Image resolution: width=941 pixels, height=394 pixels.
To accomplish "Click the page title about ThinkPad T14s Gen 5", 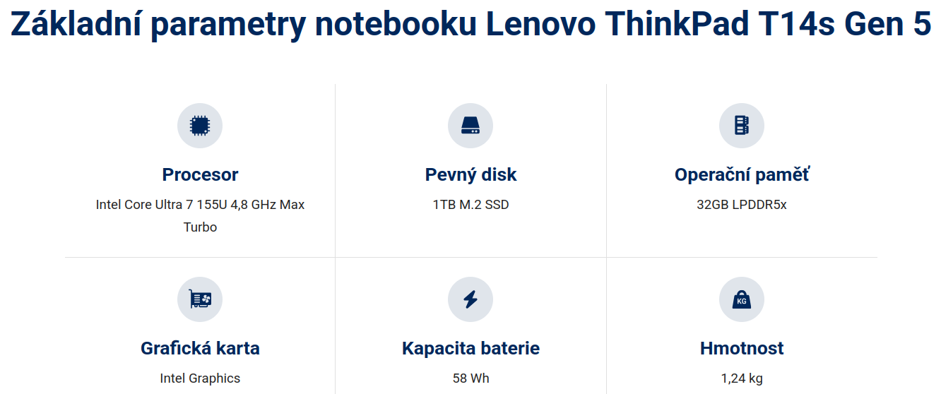I will tap(470, 25).
